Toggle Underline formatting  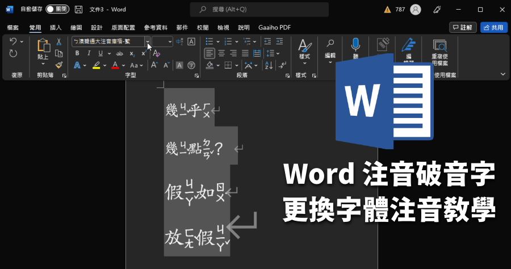click(x=100, y=53)
